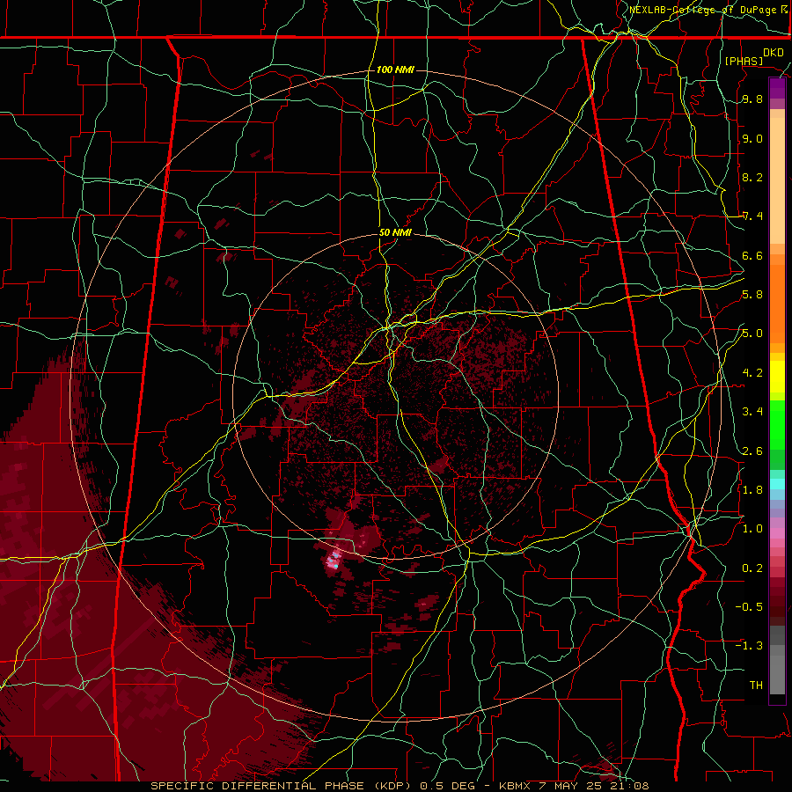Select the 6.6 scale label
The image size is (792, 792).
pyautogui.click(x=752, y=255)
